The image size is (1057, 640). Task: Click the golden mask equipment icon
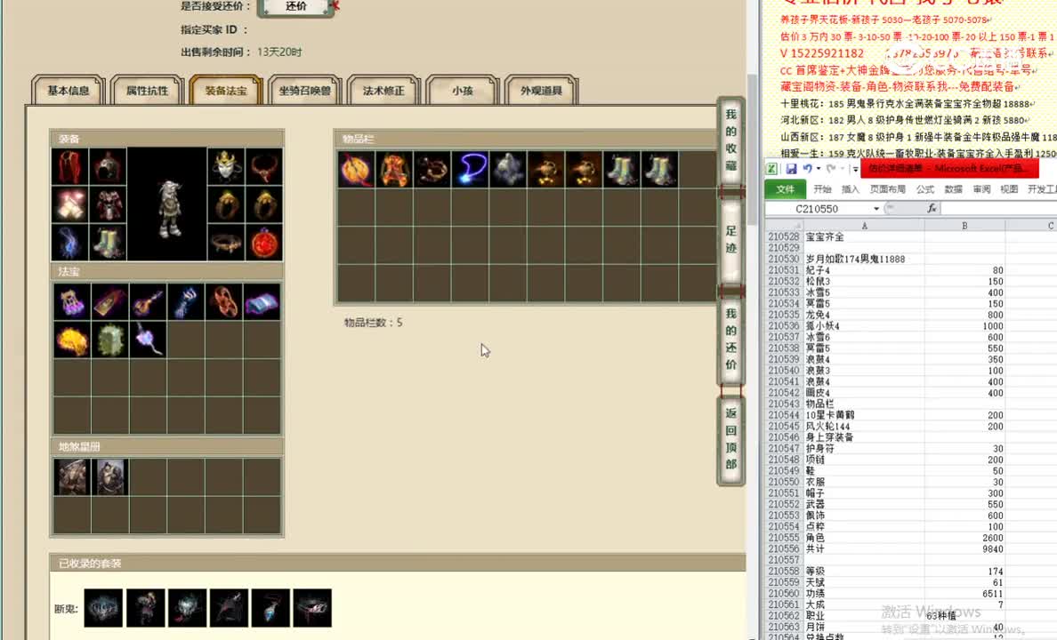coord(226,167)
